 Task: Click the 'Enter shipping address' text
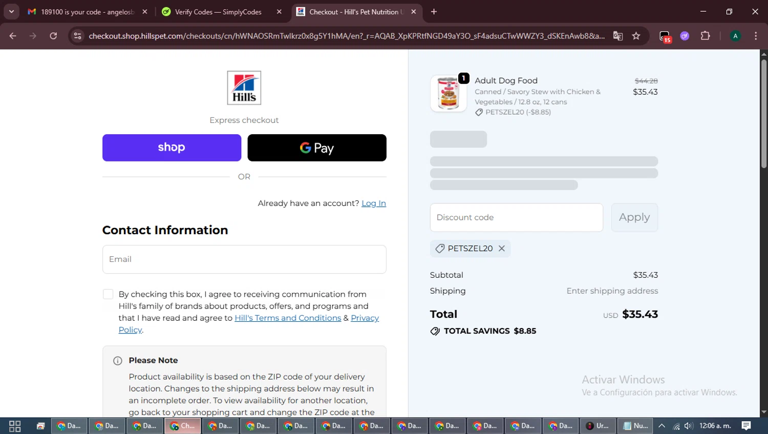[612, 291]
